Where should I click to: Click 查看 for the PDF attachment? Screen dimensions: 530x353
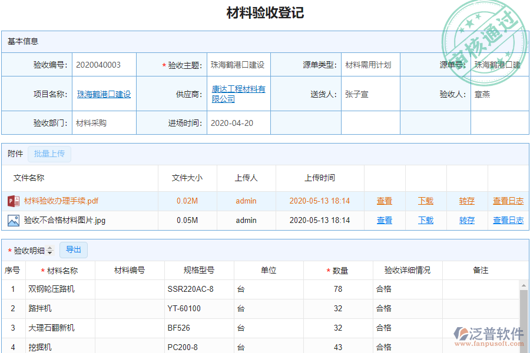point(384,201)
